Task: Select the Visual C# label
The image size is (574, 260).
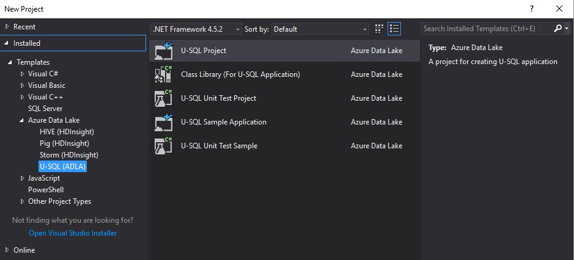Action: (x=43, y=73)
